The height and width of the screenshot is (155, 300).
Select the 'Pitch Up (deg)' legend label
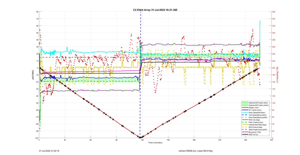(254, 120)
